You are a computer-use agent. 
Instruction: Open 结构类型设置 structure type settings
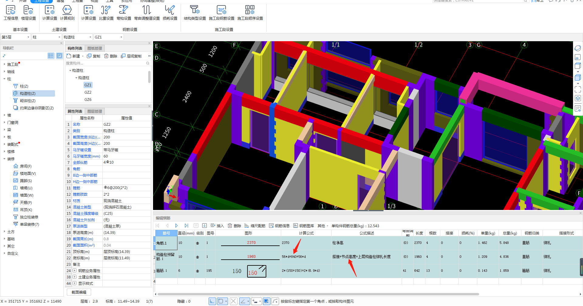point(195,13)
